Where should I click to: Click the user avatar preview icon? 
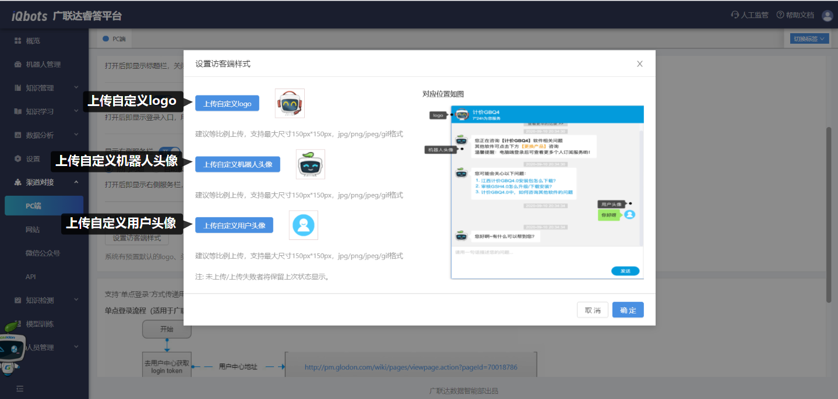pos(303,225)
